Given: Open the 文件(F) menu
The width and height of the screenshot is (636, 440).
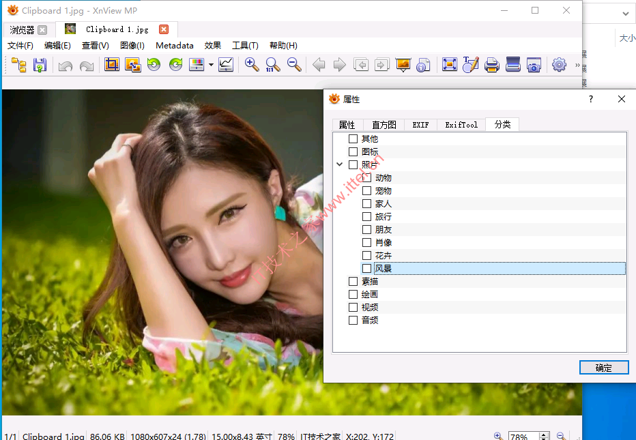Looking at the screenshot, I should (20, 46).
